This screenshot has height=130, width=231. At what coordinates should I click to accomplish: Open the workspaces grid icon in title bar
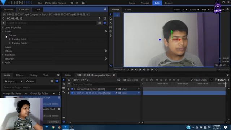tap(83, 3)
